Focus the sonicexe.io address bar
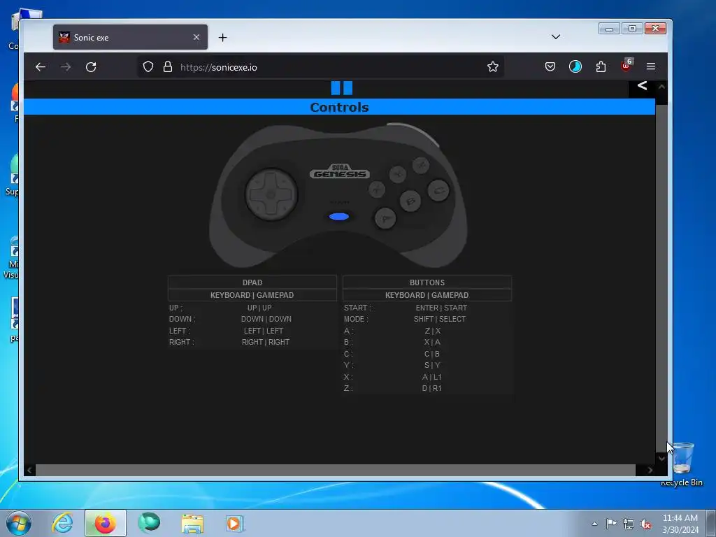Viewport: 716px width, 537px height. tap(320, 67)
